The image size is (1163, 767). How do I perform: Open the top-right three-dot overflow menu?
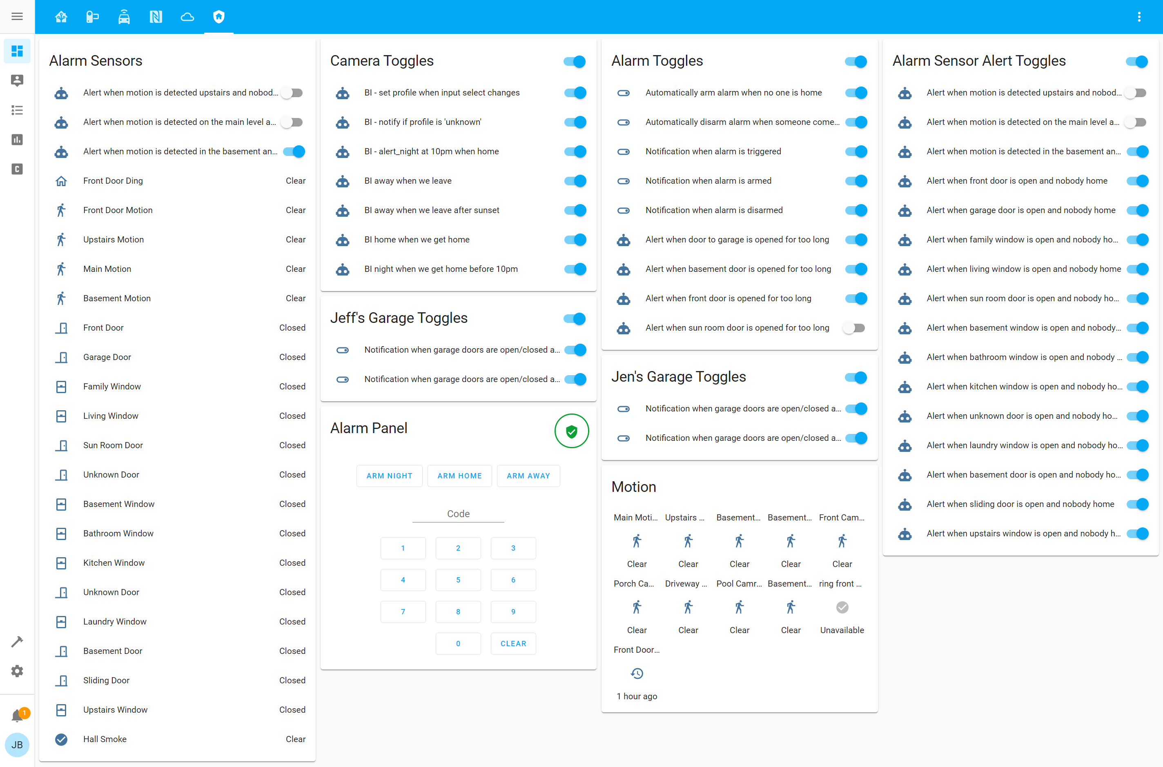click(1139, 17)
